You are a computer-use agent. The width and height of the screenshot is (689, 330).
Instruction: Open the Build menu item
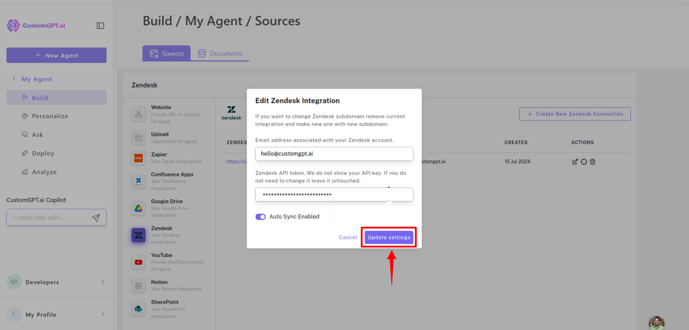[56, 98]
